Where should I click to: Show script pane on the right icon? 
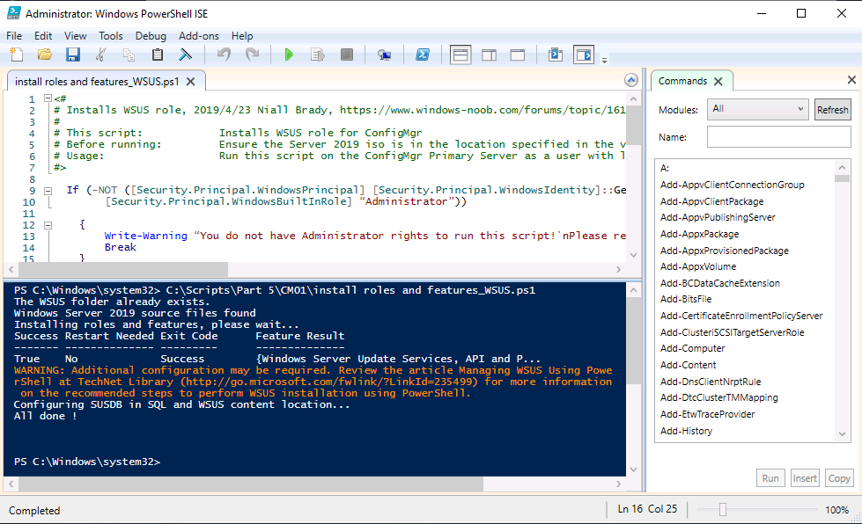(489, 55)
